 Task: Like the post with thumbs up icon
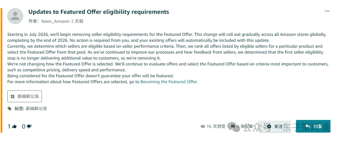15,127
